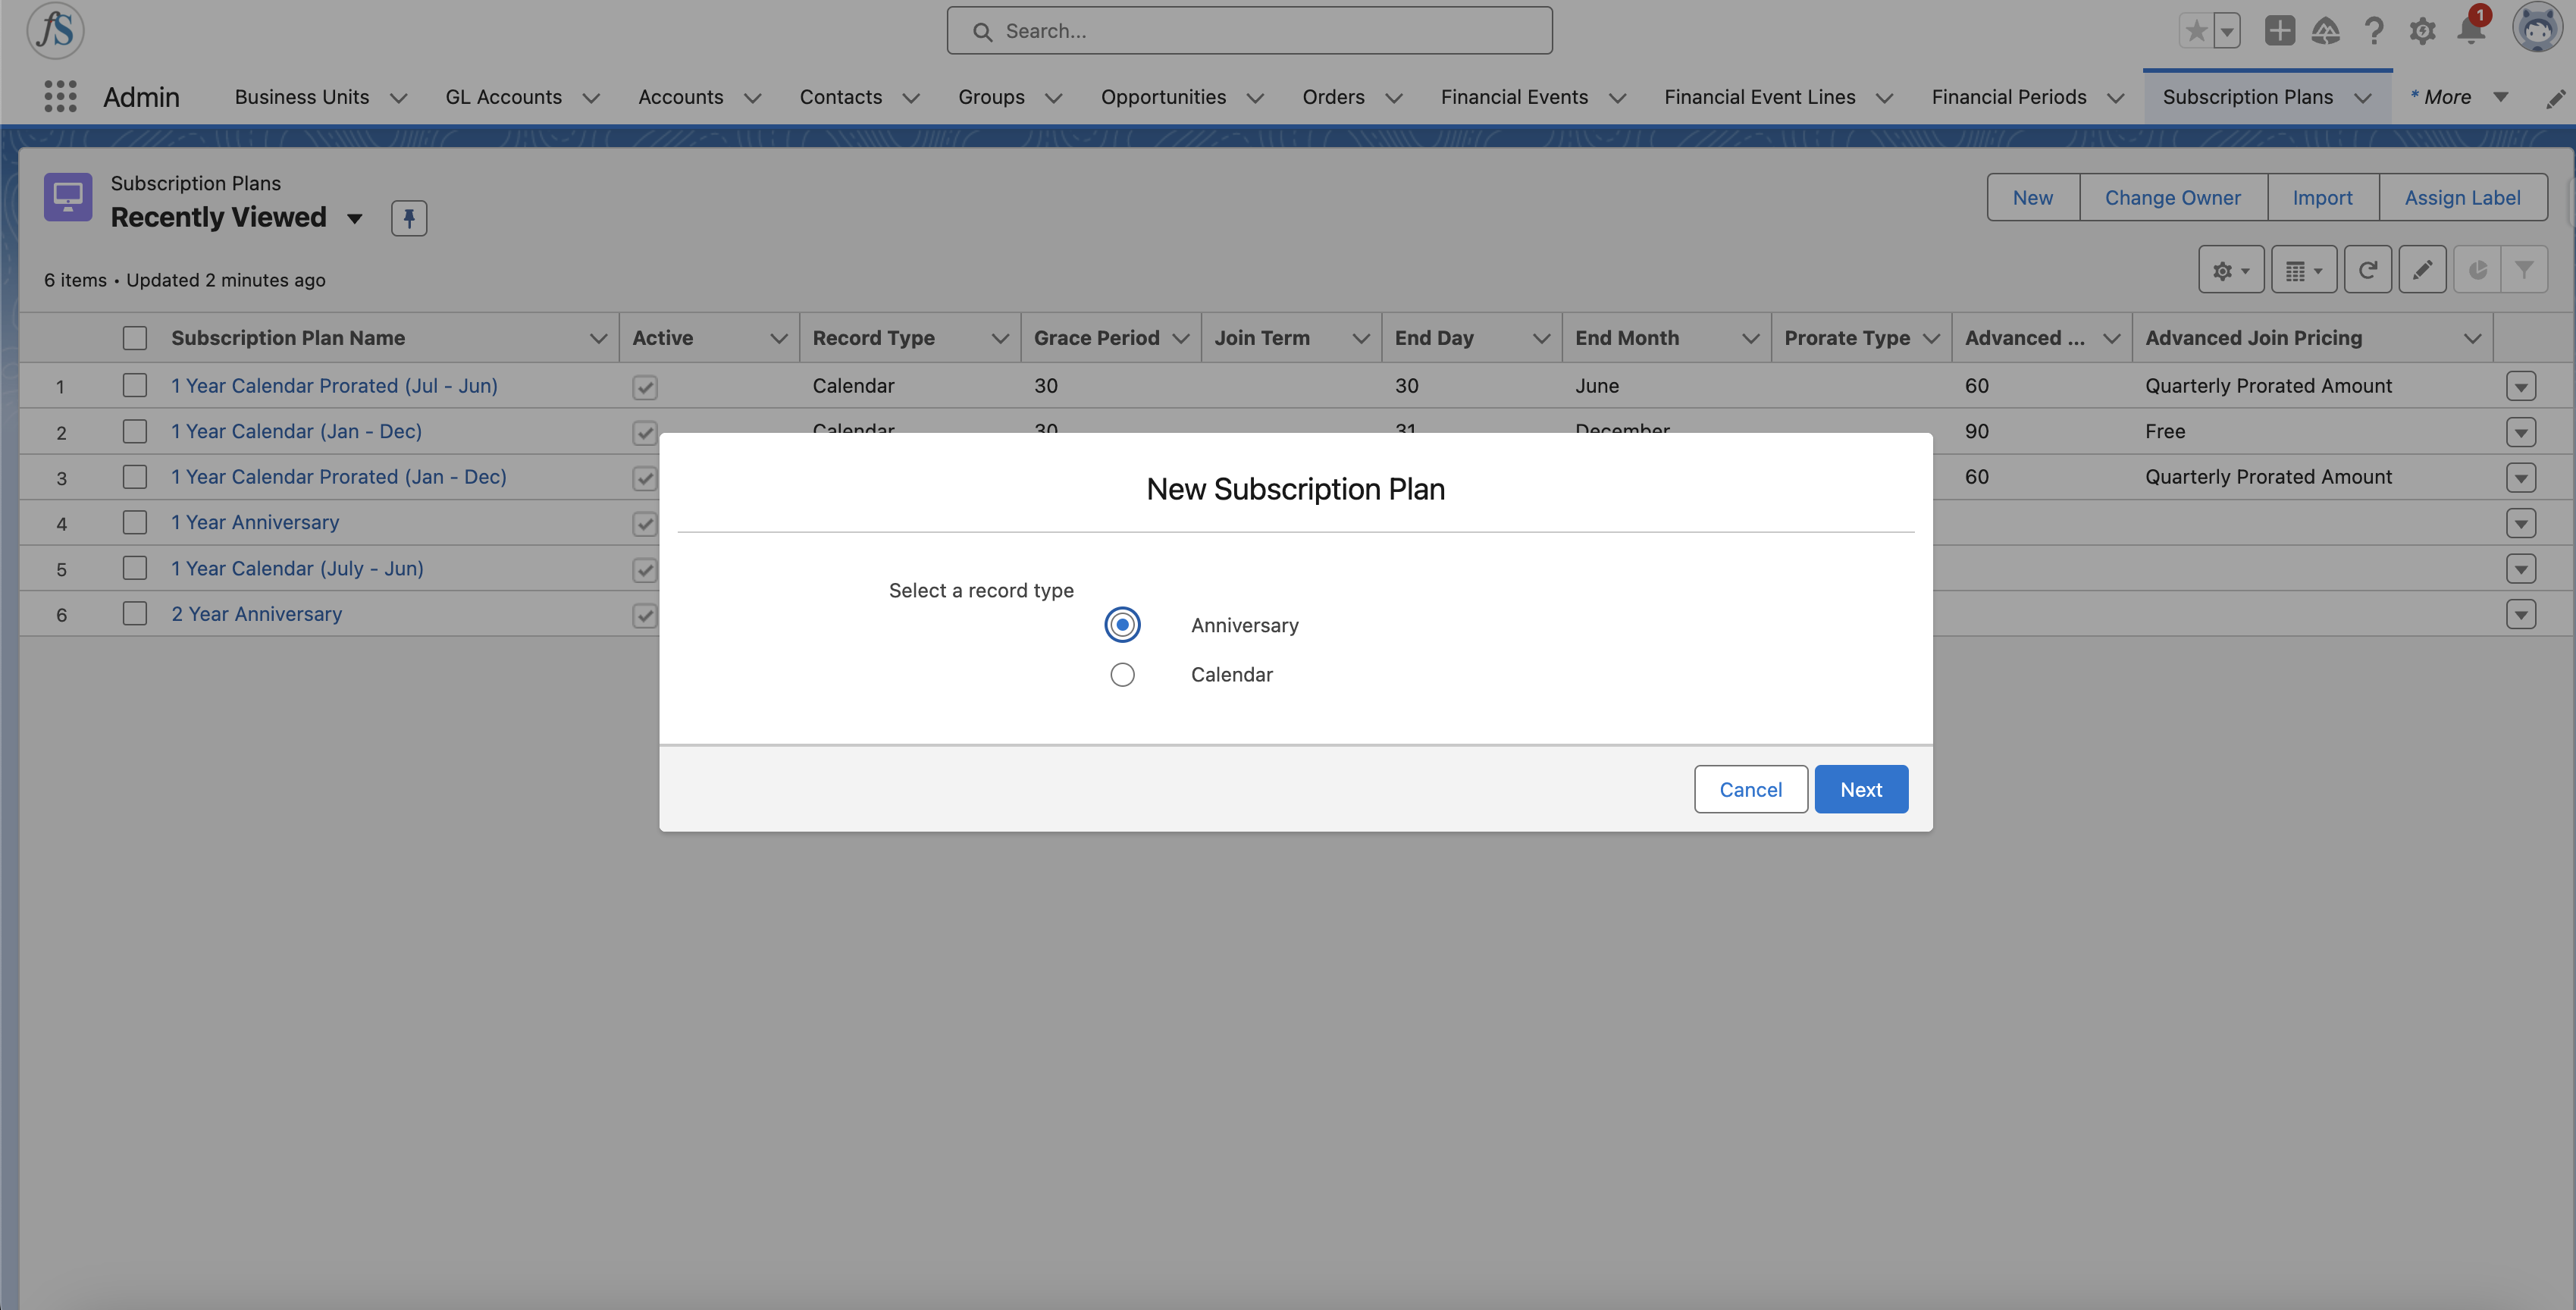
Task: Toggle the select-all rows checkbox
Action: point(135,338)
